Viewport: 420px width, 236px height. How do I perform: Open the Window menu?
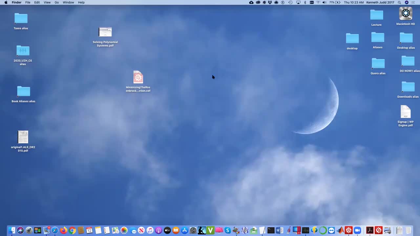pyautogui.click(x=68, y=2)
